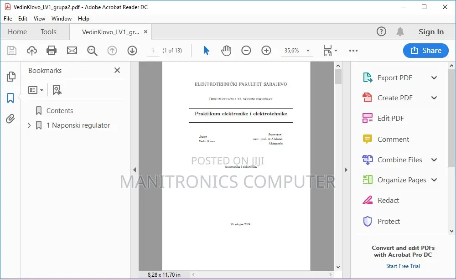The width and height of the screenshot is (456, 279).
Task: Open notifications via the bell icon
Action: tap(400, 32)
